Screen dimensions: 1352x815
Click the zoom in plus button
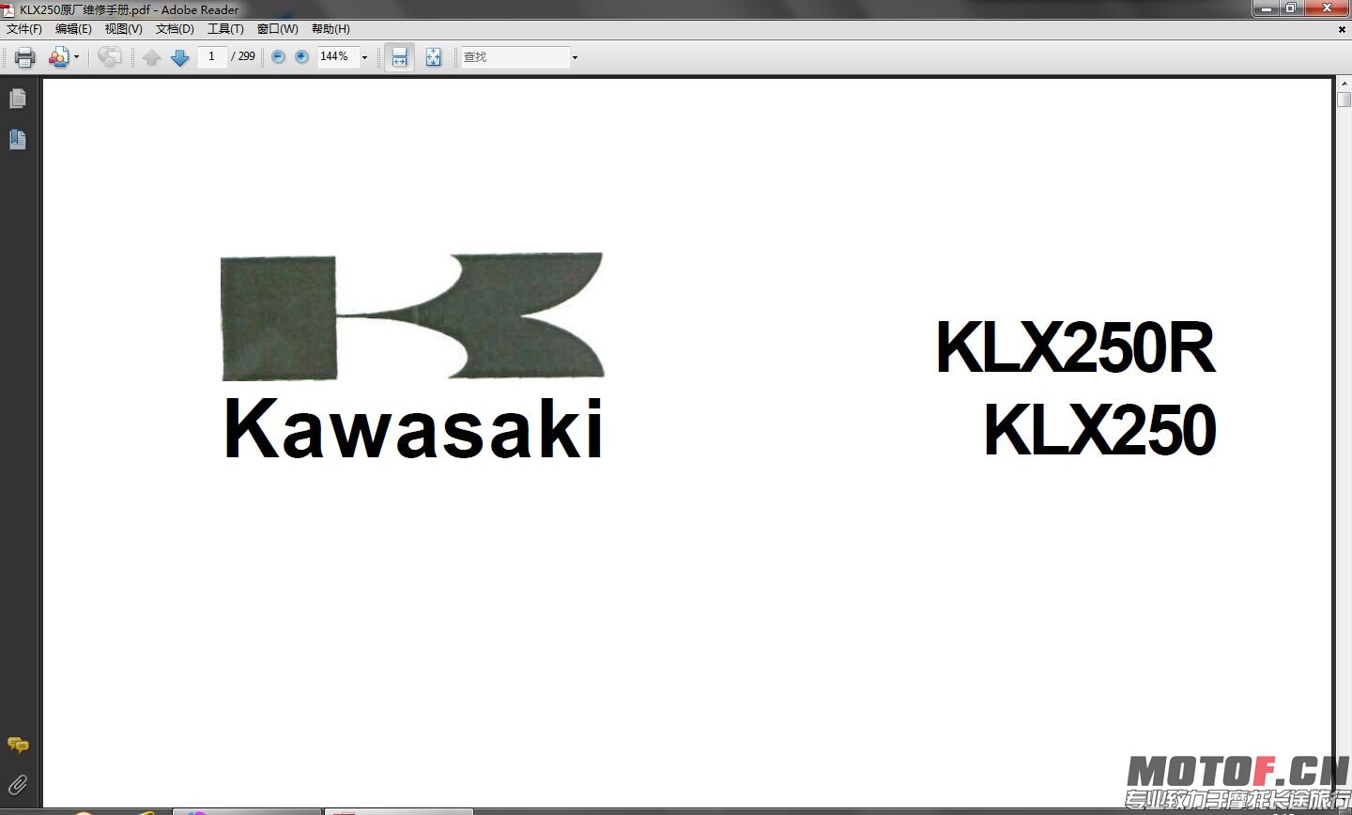tap(301, 56)
